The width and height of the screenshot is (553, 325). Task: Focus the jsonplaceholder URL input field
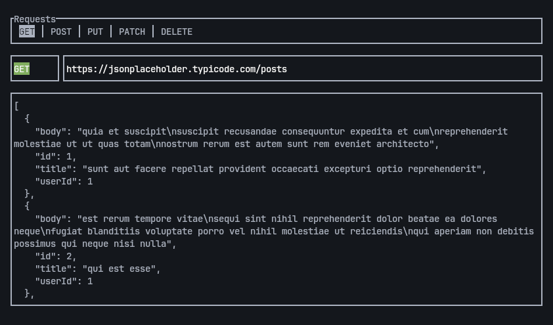click(x=302, y=69)
